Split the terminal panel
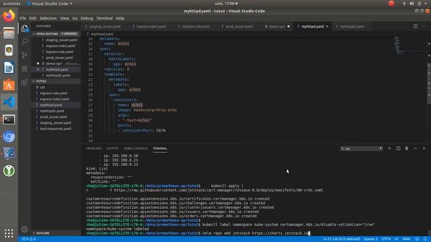Viewport: 431px width, 242px height. pos(398,149)
